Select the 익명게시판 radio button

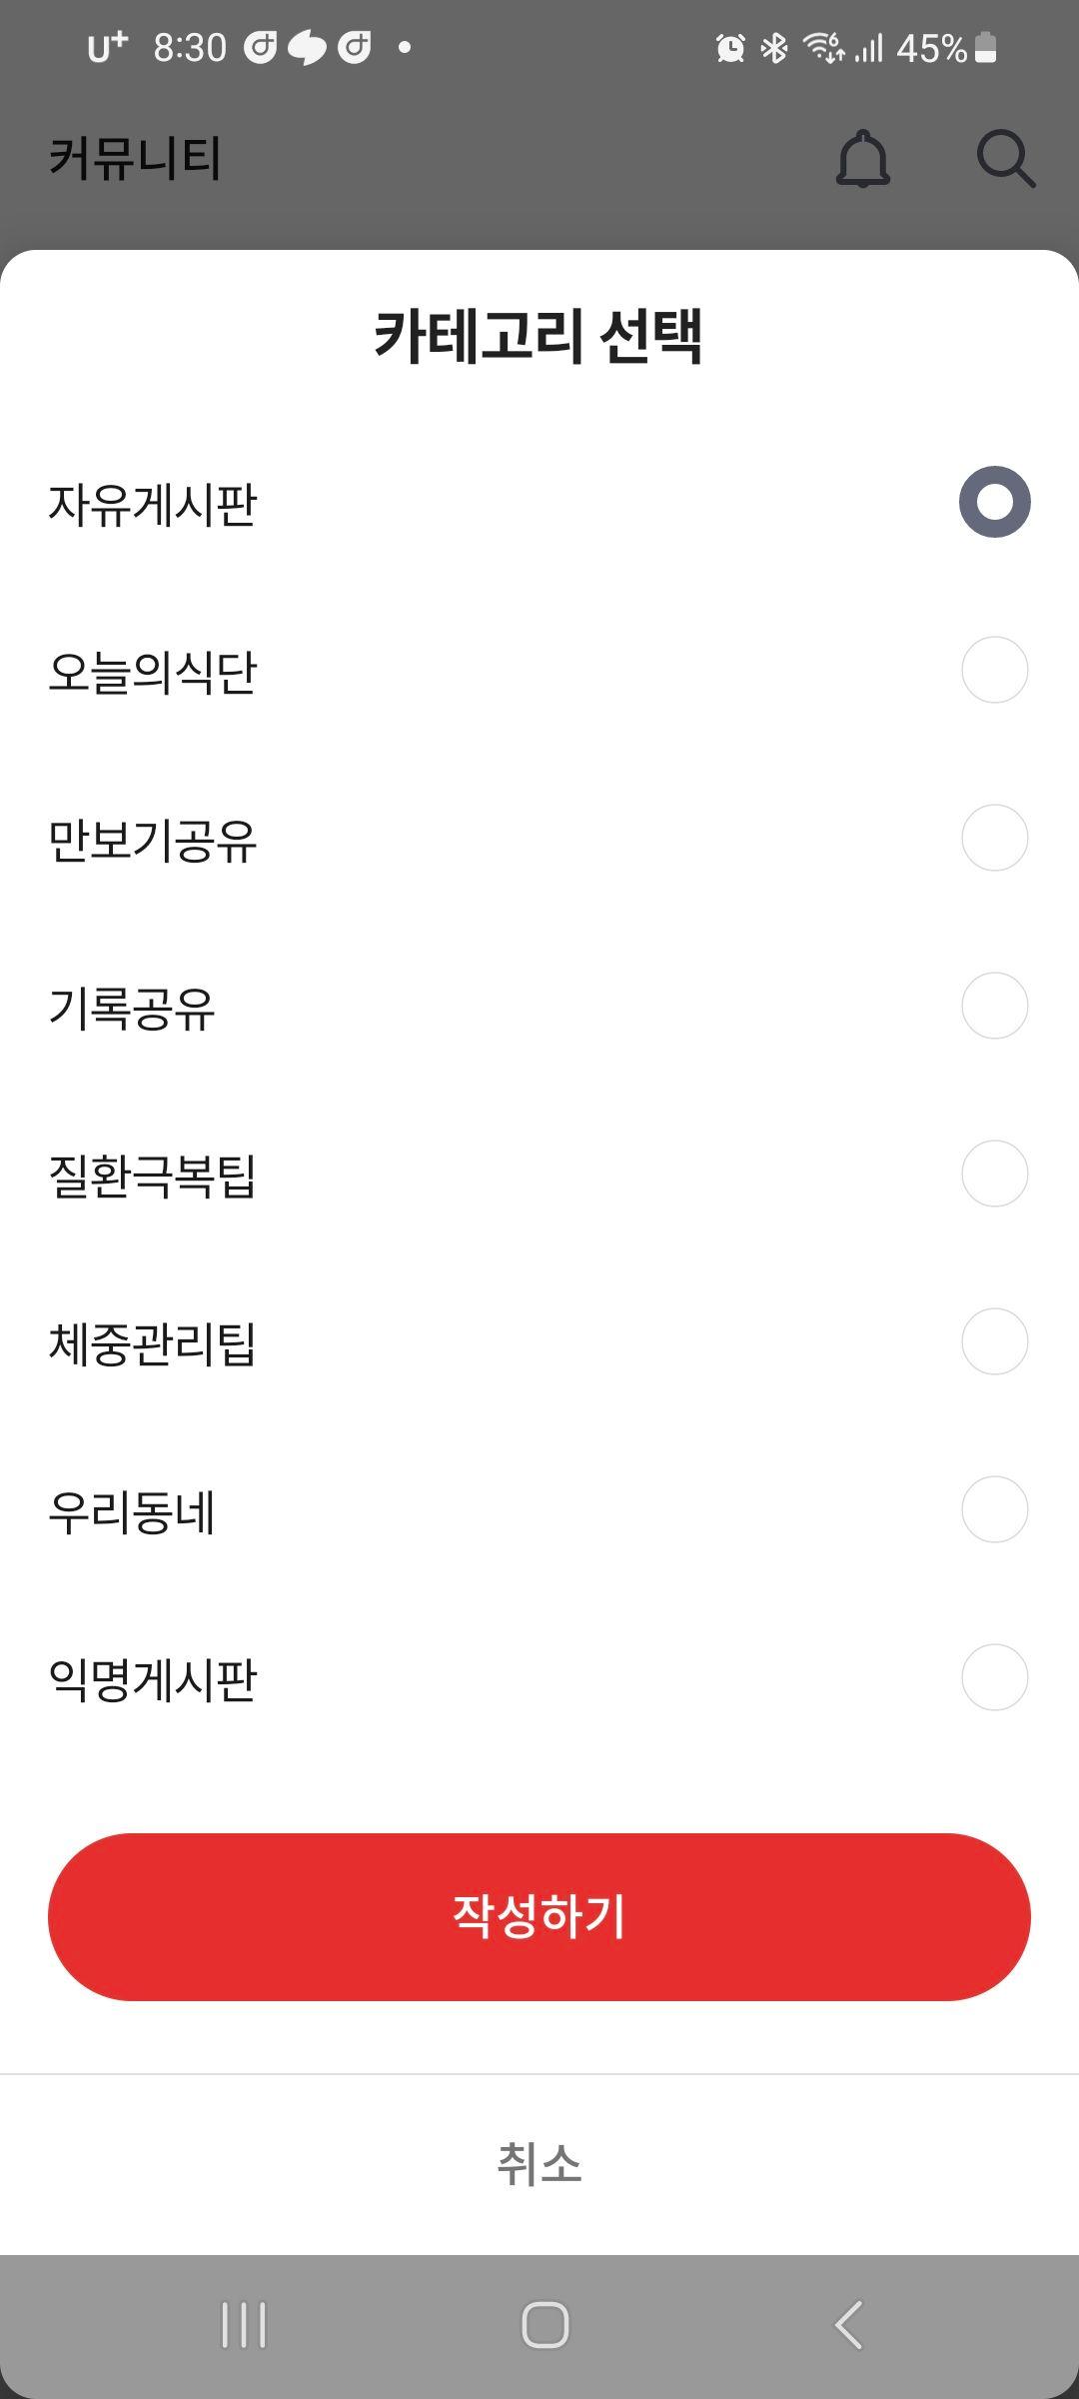(x=995, y=1677)
